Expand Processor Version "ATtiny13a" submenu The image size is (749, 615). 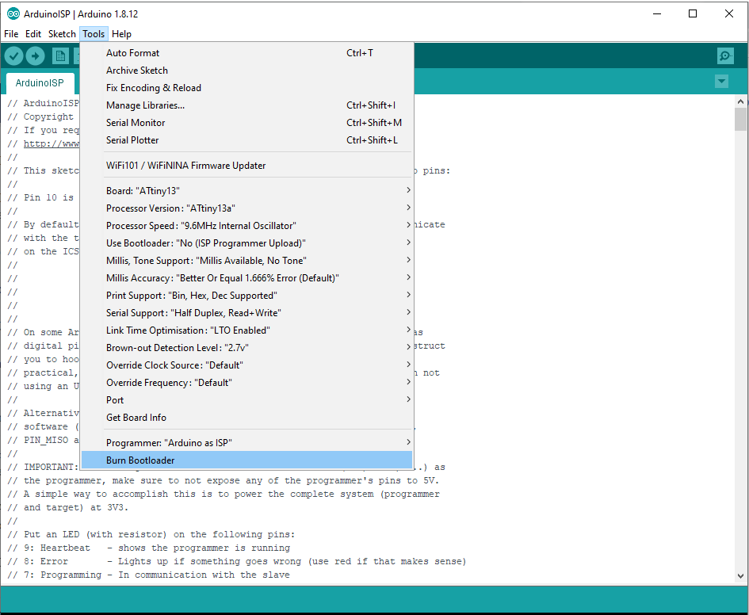click(x=246, y=208)
